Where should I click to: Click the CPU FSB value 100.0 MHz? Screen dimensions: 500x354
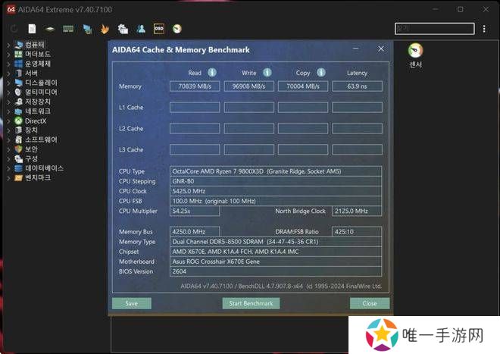[x=276, y=201]
